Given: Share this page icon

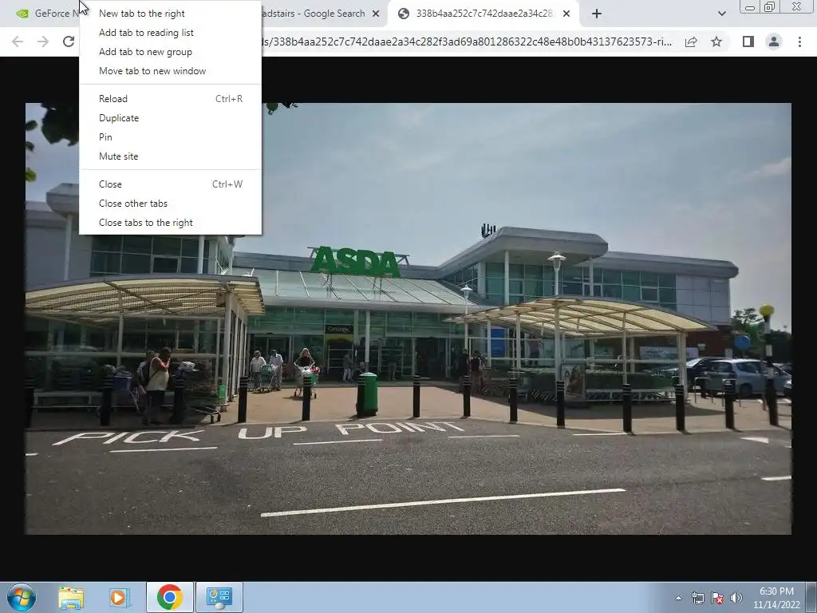Looking at the screenshot, I should point(691,42).
